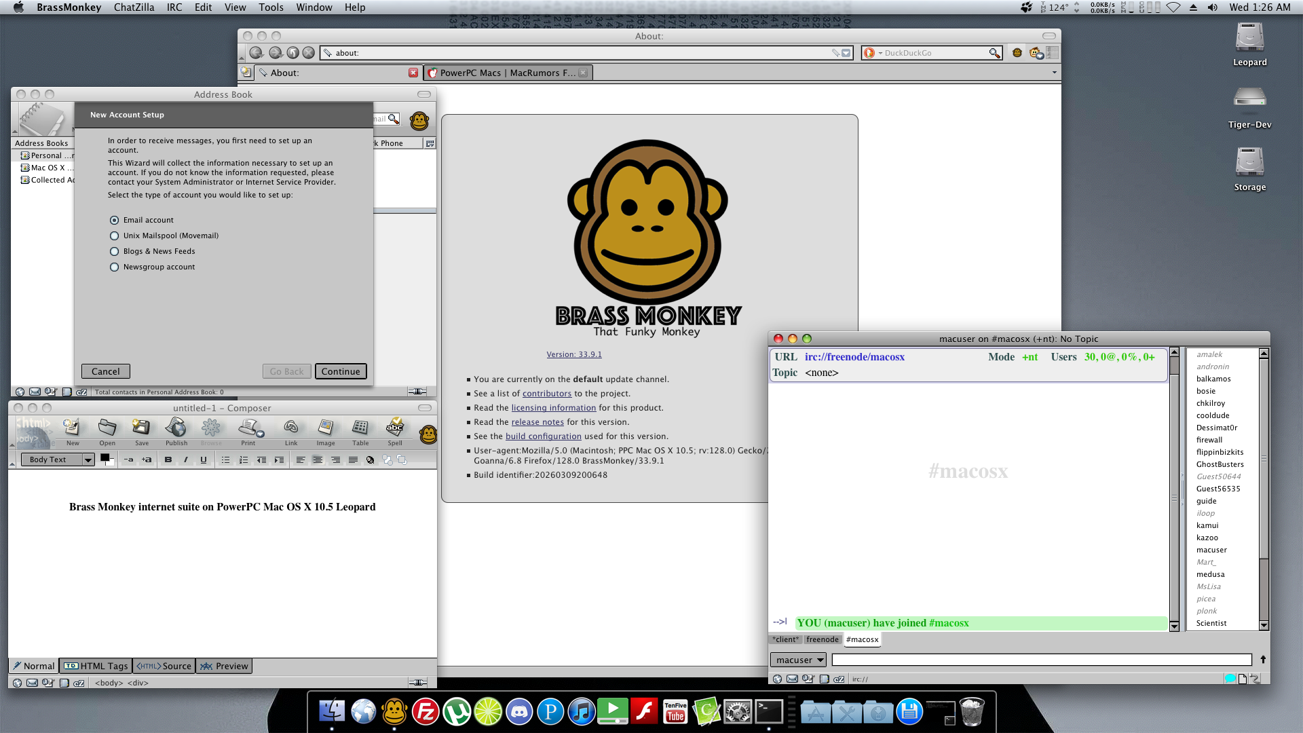Open licensing information link

point(554,408)
